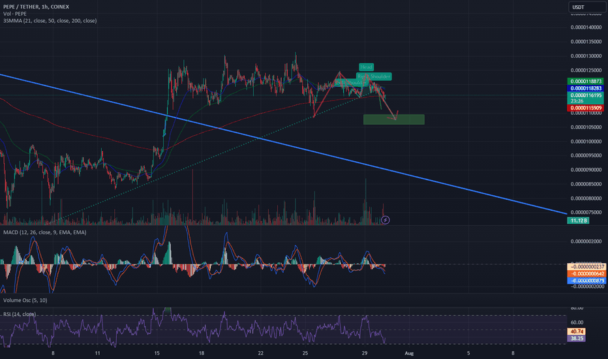608x359 pixels.
Task: Click the Aug date on time axis
Action: (409, 353)
